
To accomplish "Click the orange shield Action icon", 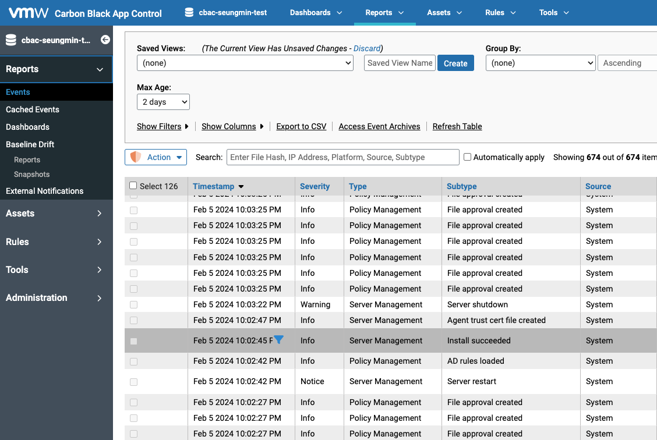I will coord(136,157).
